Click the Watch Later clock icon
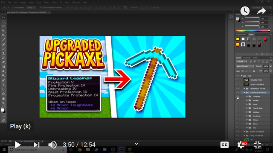The image size is (273, 153). point(245,11)
